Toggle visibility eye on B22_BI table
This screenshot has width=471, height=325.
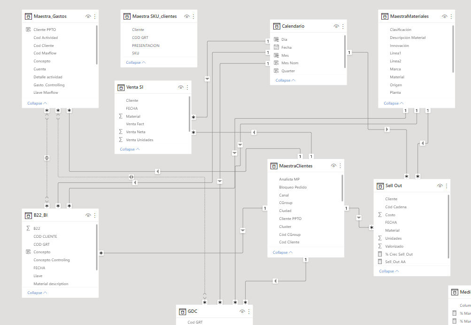click(x=88, y=215)
